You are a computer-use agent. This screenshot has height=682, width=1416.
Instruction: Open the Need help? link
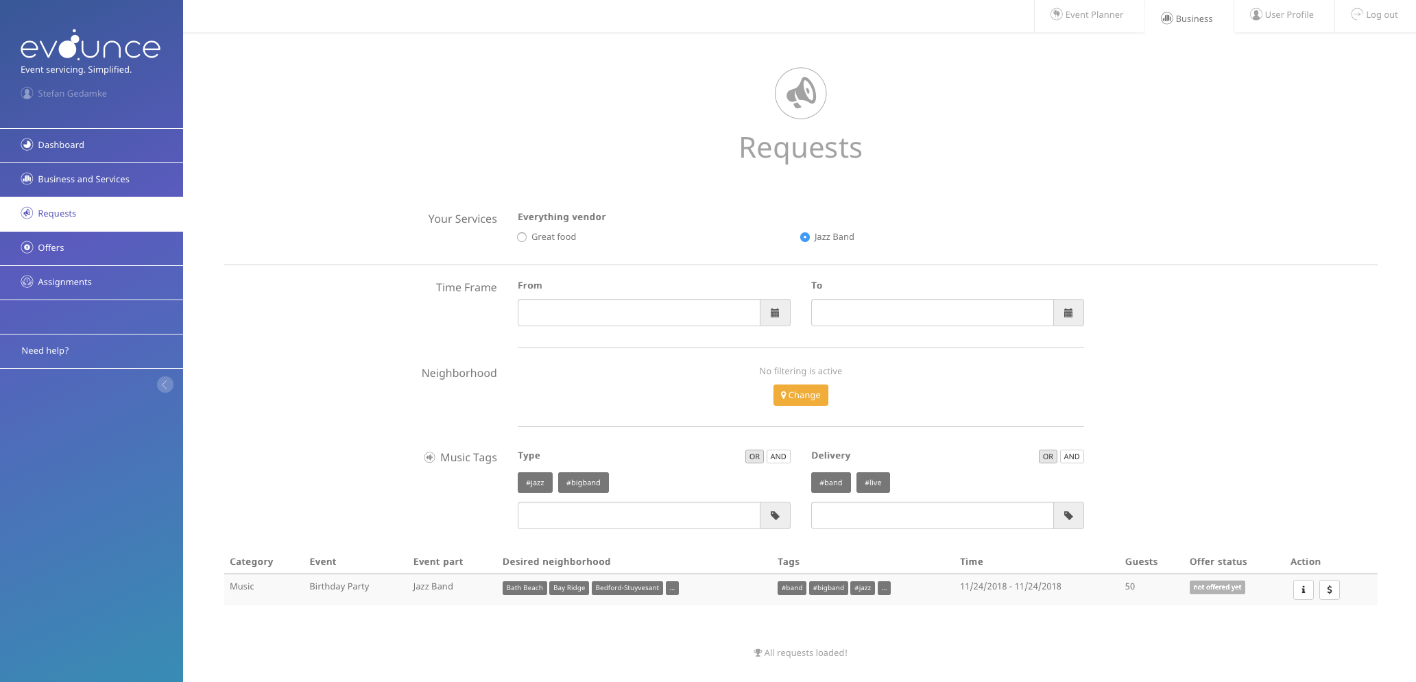pyautogui.click(x=45, y=350)
